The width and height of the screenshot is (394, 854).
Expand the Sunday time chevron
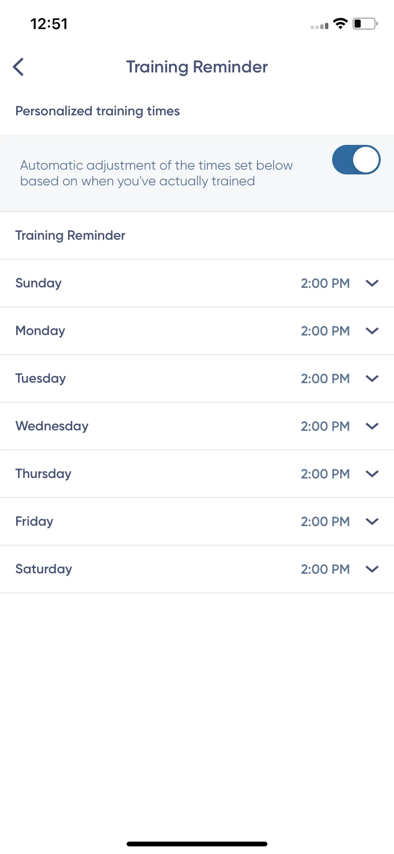click(372, 283)
